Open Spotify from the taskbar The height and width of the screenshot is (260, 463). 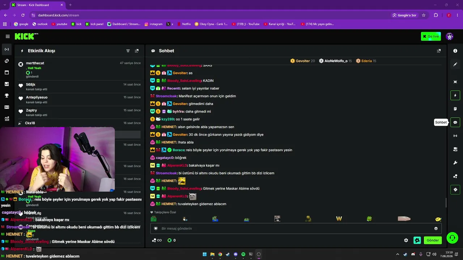point(243,254)
